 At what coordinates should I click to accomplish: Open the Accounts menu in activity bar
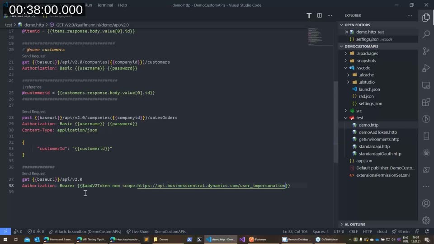click(426, 203)
